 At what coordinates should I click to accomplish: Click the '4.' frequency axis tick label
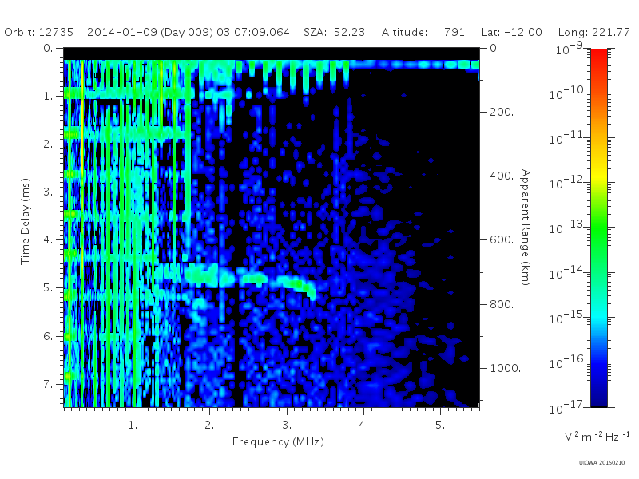click(363, 426)
